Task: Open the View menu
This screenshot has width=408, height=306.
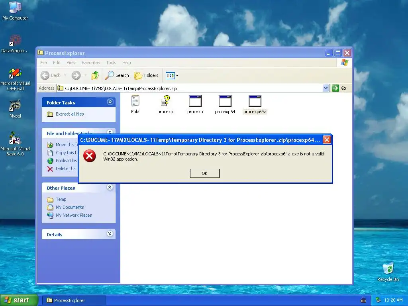Action: click(x=71, y=63)
